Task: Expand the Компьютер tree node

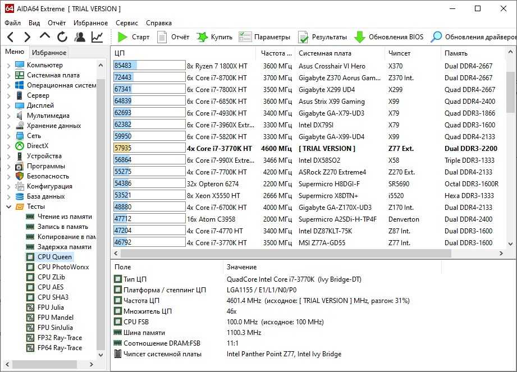Action: pyautogui.click(x=8, y=65)
